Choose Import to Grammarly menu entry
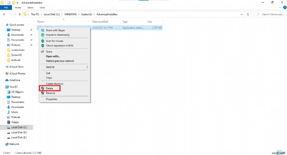Viewport: 287px width, 155px height. tap(65, 35)
